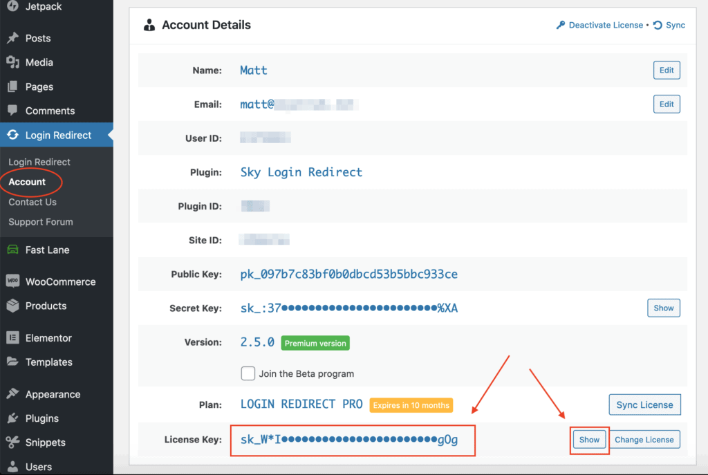Screen dimensions: 708x475
Task: Select the Elementor icon in sidebar
Action: [x=12, y=338]
